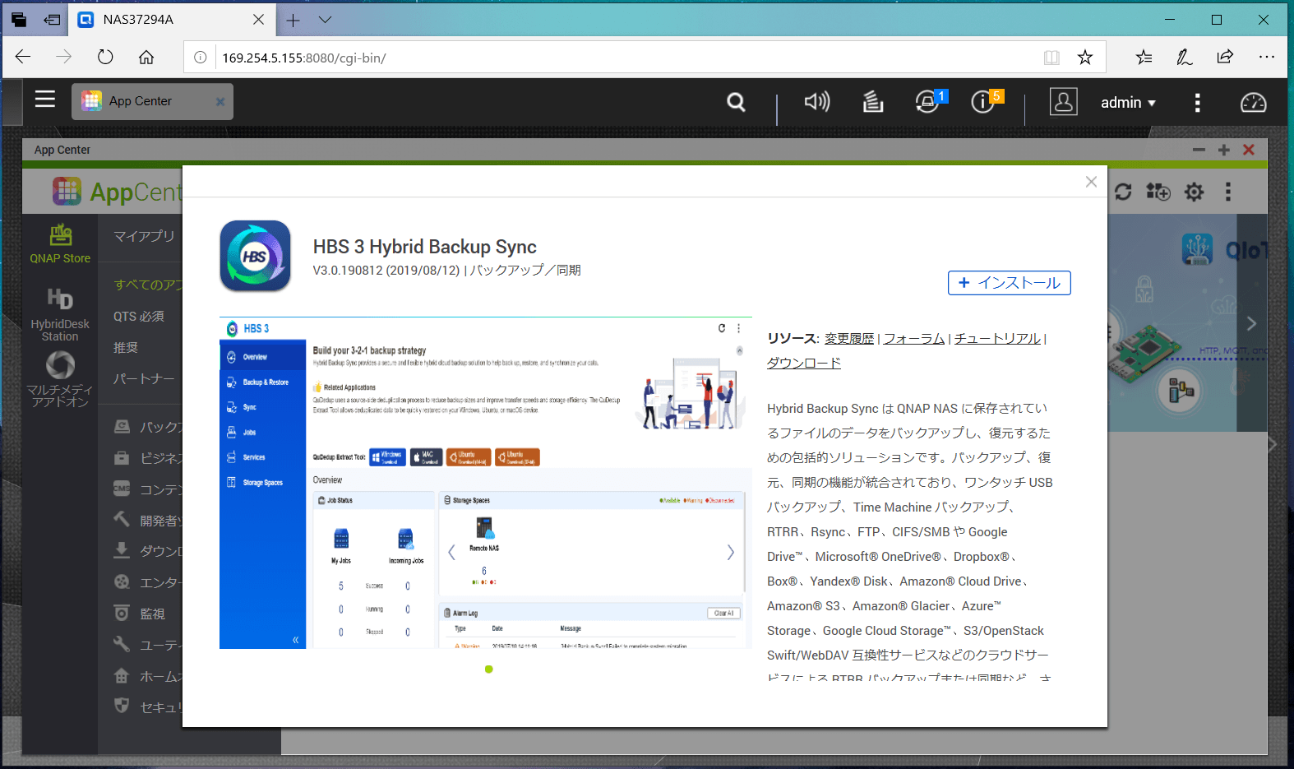1294x769 pixels.
Task: Open the QTS main menu hamburger icon
Action: coord(45,100)
